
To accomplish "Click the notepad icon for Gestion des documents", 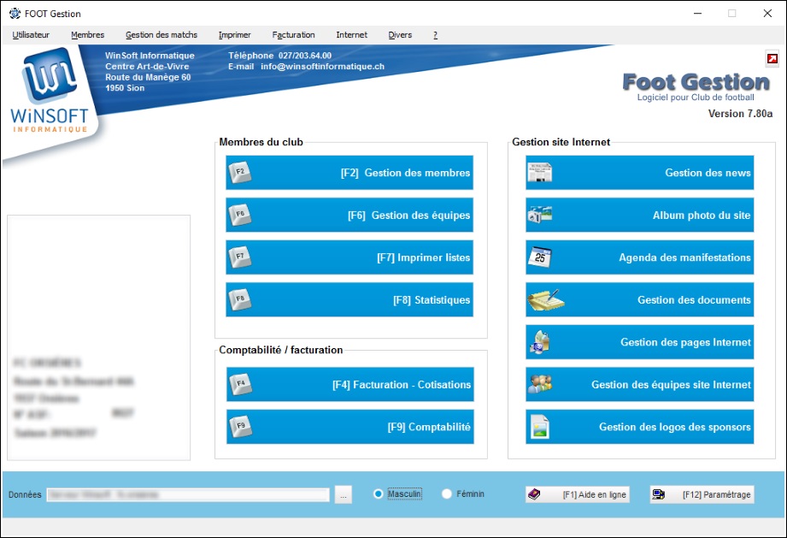I will click(x=546, y=300).
